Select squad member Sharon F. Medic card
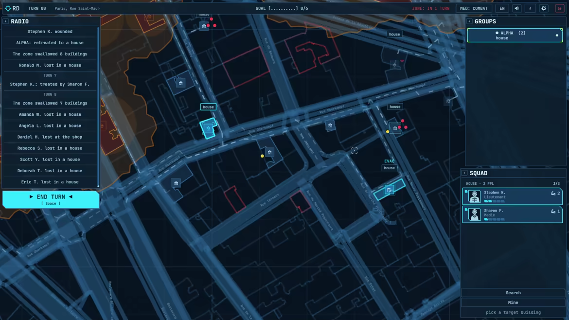Viewport: 569px width, 320px height. [513, 214]
